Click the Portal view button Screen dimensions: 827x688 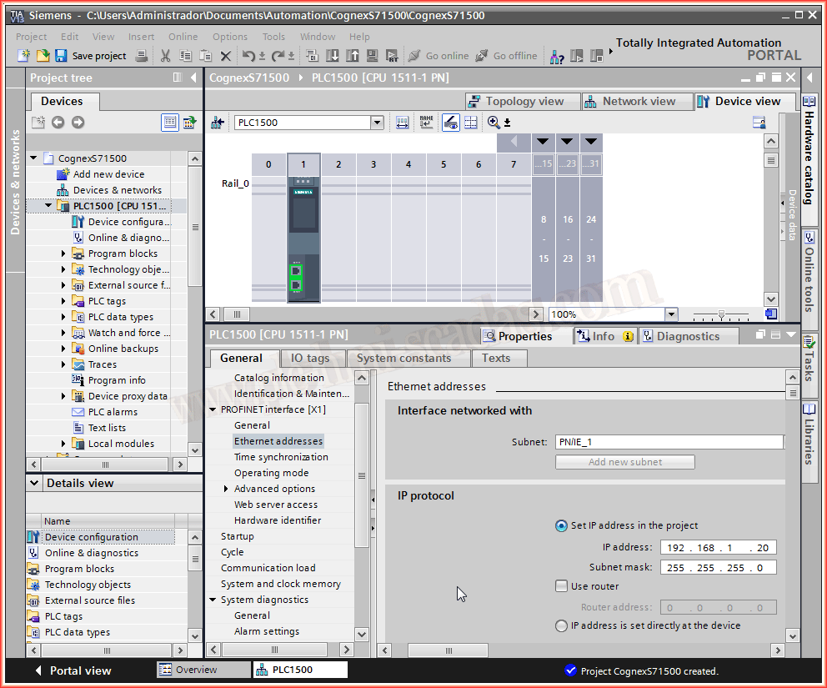click(73, 670)
